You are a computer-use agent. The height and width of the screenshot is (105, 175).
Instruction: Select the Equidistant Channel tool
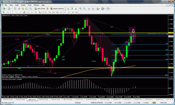coord(24,12)
